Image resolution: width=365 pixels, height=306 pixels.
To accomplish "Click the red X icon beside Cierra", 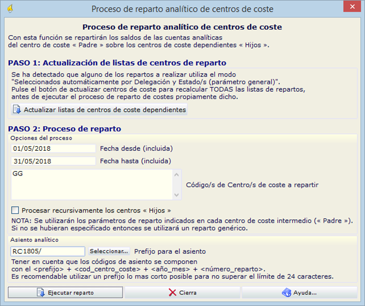I will coord(172,292).
